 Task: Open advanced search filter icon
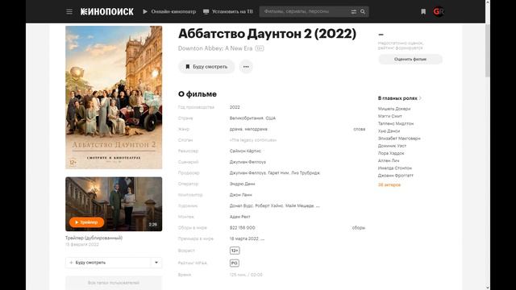353,11
